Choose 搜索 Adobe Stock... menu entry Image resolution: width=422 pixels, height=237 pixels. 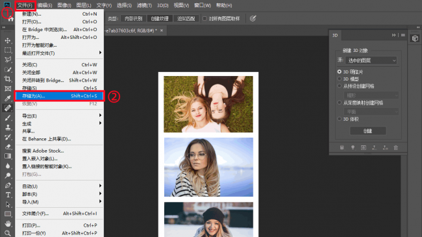coord(59,151)
